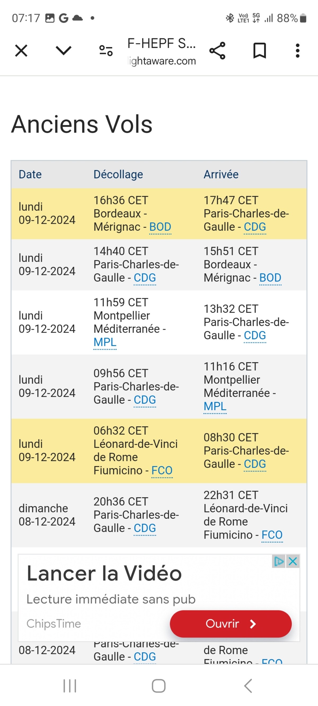Collapse the tab with the down chevron

pyautogui.click(x=63, y=51)
